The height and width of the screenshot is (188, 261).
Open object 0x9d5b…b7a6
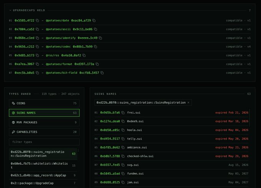coord(110,113)
